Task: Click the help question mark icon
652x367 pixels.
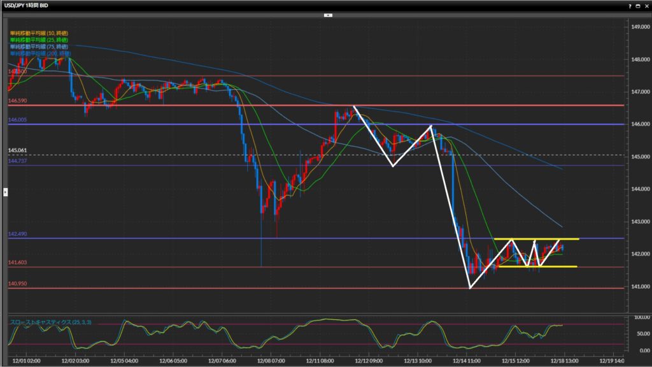Action: pos(630,6)
